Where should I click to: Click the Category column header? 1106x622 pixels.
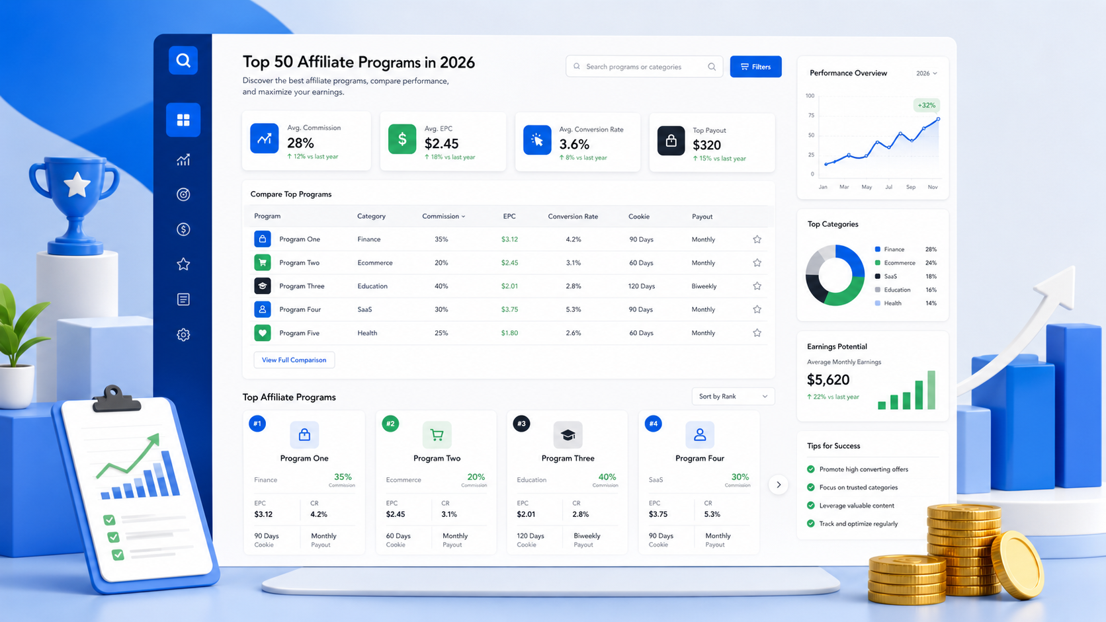pos(371,216)
